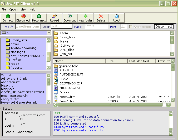Select Jvwhoverworking folder in local tree

(x=23, y=48)
